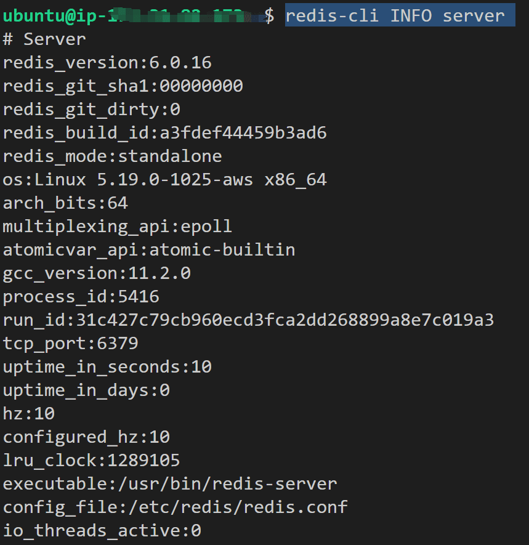Click the multiplexing_api:epoll line
The width and height of the screenshot is (529, 545).
coord(117,227)
